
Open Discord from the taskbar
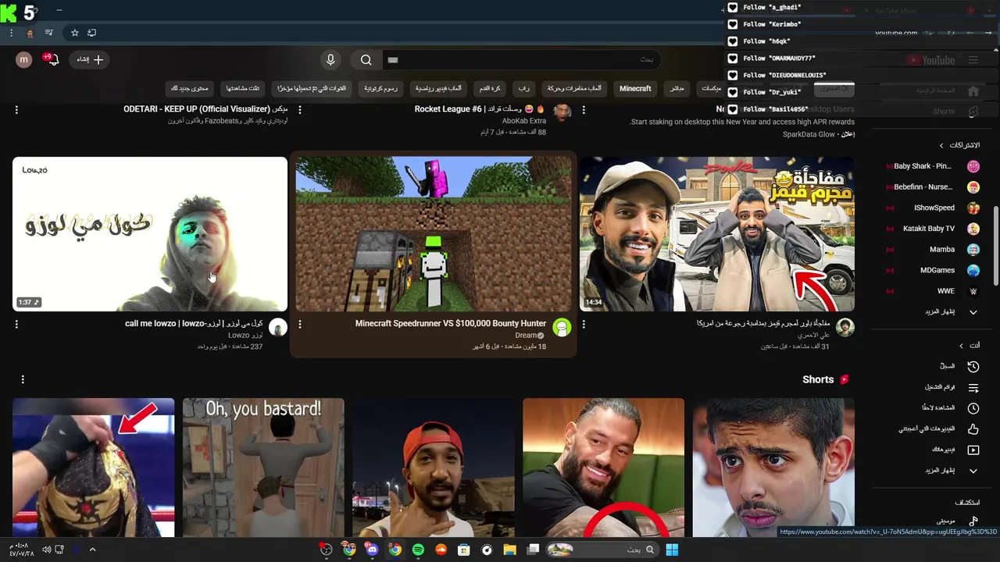[372, 550]
